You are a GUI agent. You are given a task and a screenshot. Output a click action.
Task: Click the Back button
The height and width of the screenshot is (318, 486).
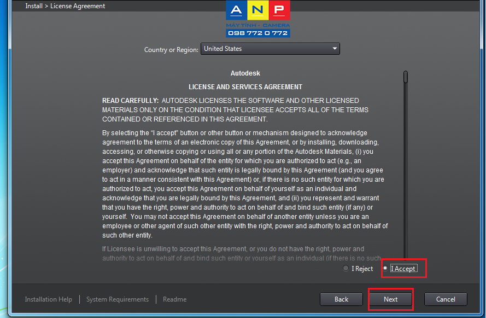(341, 299)
